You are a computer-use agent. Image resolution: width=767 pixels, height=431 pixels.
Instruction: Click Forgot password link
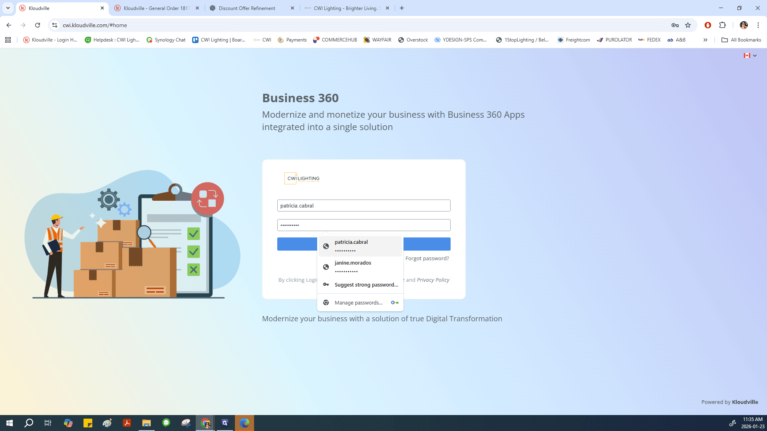point(427,258)
